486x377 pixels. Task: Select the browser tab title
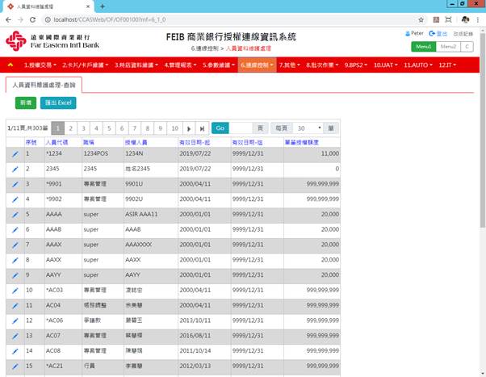[35, 6]
